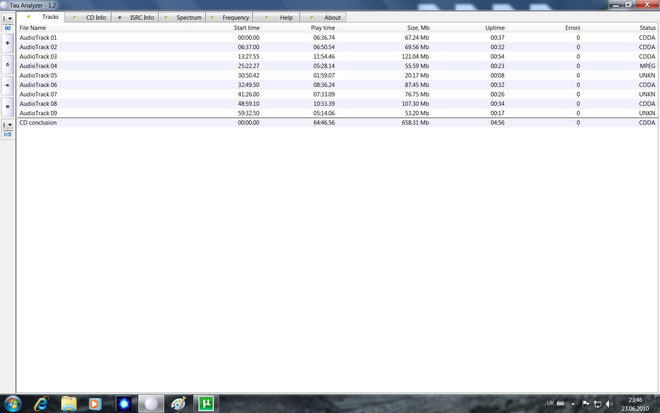Launch Internet Explorer from taskbar
The width and height of the screenshot is (660, 413).
tap(41, 404)
